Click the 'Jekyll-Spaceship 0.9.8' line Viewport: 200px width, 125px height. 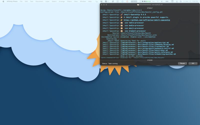(124, 14)
